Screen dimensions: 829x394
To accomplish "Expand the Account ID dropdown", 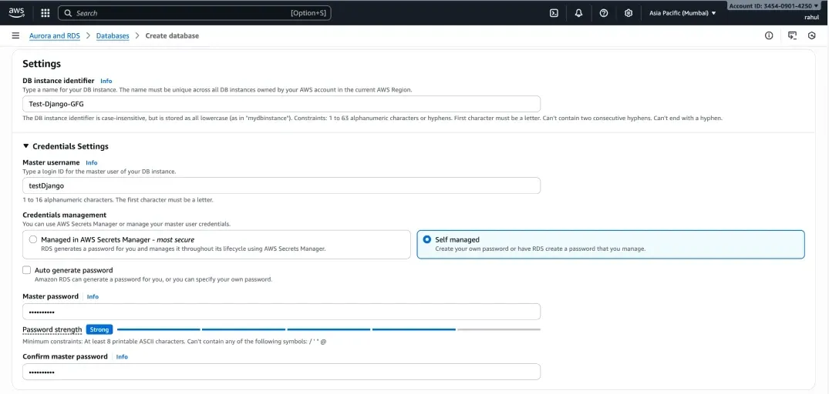I will pos(773,5).
